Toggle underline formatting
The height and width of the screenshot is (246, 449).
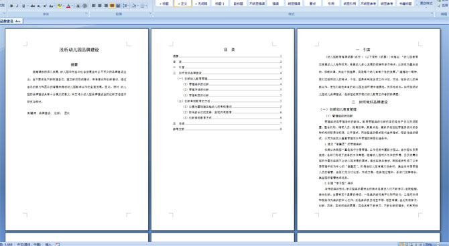click(x=23, y=6)
